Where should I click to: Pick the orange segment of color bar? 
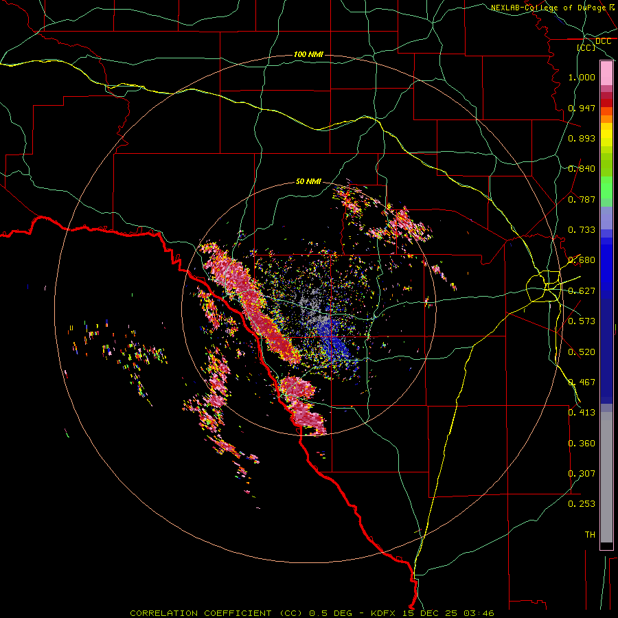click(x=606, y=119)
